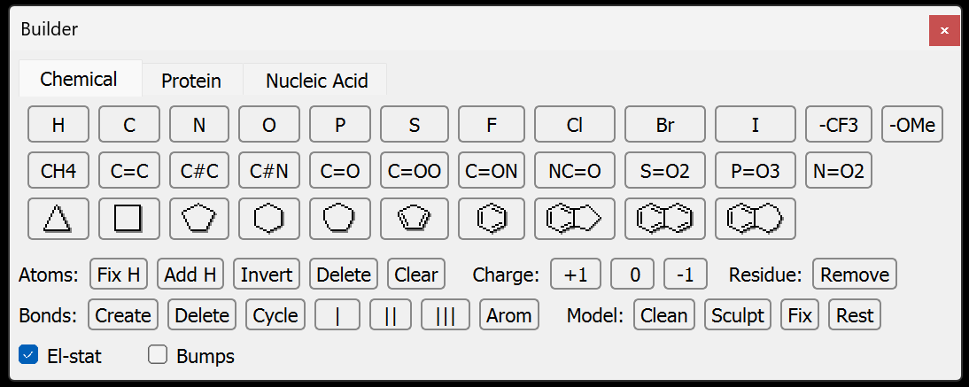Image resolution: width=969 pixels, height=387 pixels.
Task: Add the plain pentagon cyclopentane ring
Action: click(199, 219)
